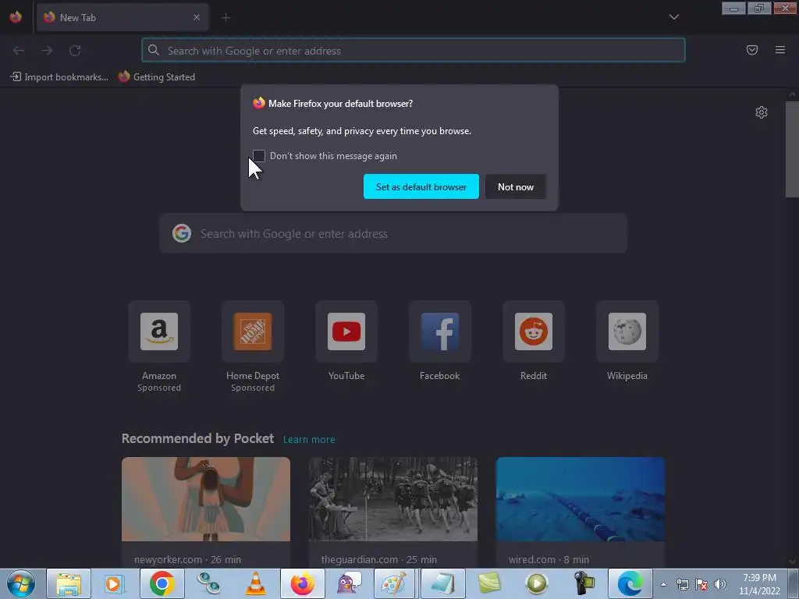
Task: Open the theguardian.com Pocket story thumbnail
Action: click(393, 499)
